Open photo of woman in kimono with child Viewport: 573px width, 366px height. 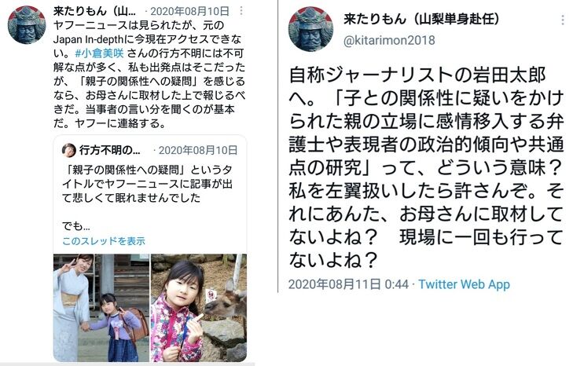(101, 308)
